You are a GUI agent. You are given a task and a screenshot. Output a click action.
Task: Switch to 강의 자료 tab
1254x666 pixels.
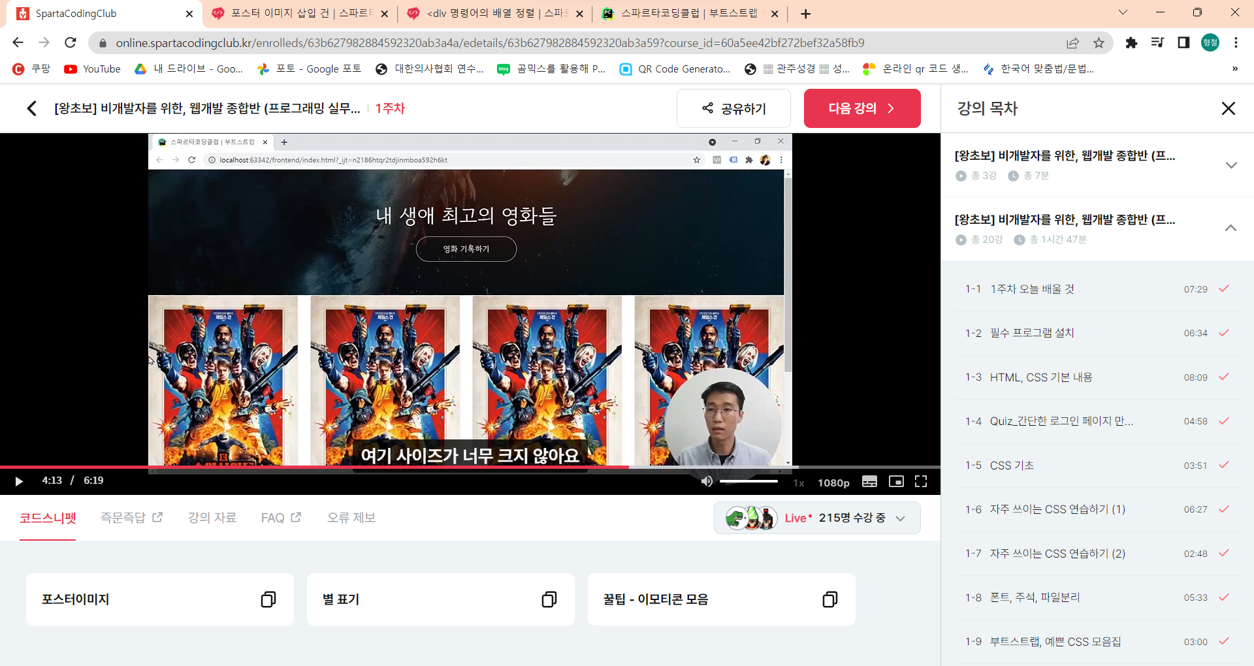tap(212, 518)
